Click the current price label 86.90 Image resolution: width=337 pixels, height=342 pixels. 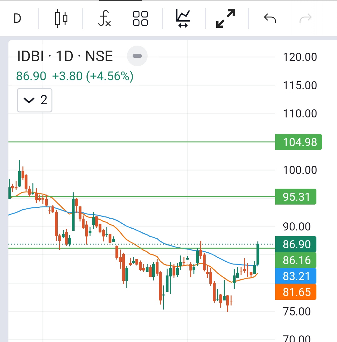[x=295, y=244]
